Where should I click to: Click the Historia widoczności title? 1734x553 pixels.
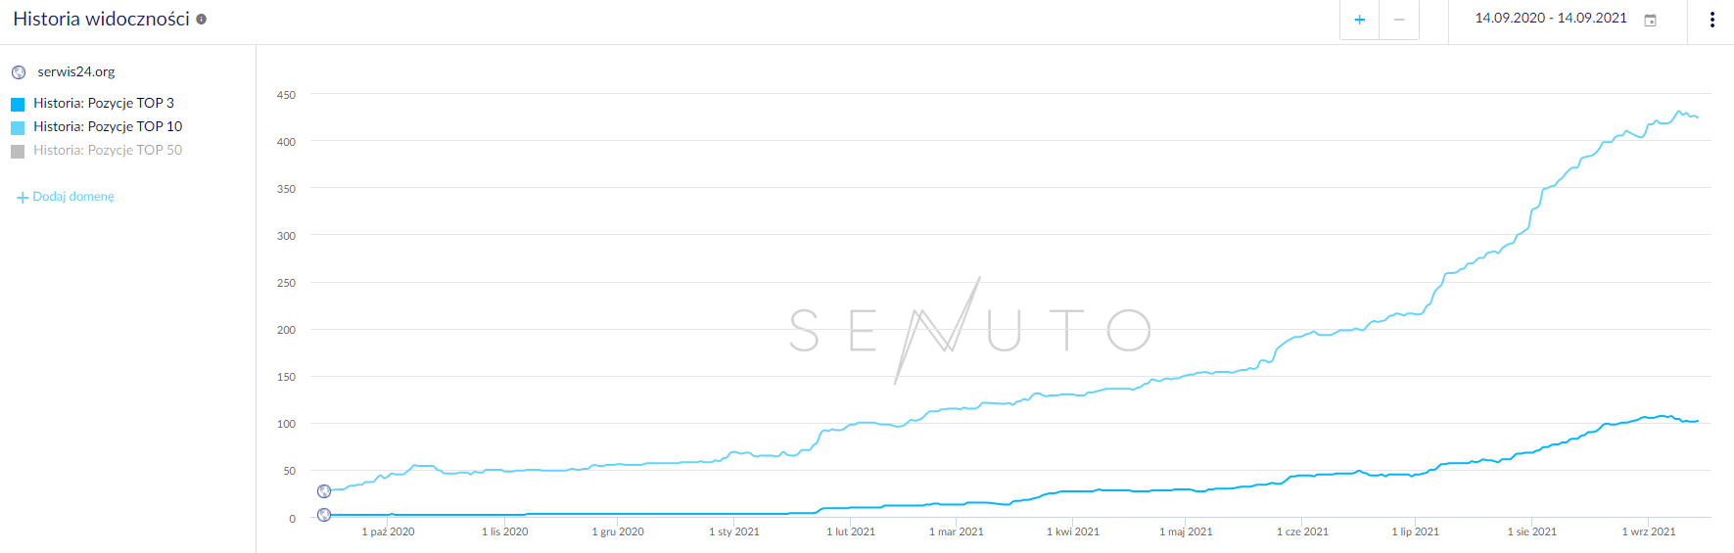coord(101,19)
